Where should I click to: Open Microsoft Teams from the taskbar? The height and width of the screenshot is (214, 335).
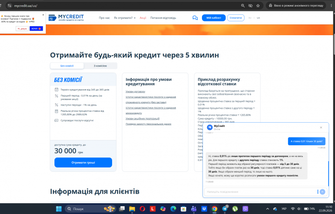pyautogui.click(x=194, y=209)
